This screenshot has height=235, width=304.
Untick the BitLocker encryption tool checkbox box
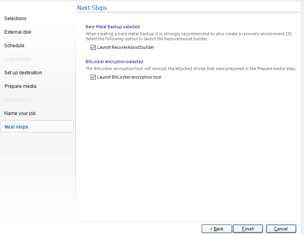(x=93, y=77)
